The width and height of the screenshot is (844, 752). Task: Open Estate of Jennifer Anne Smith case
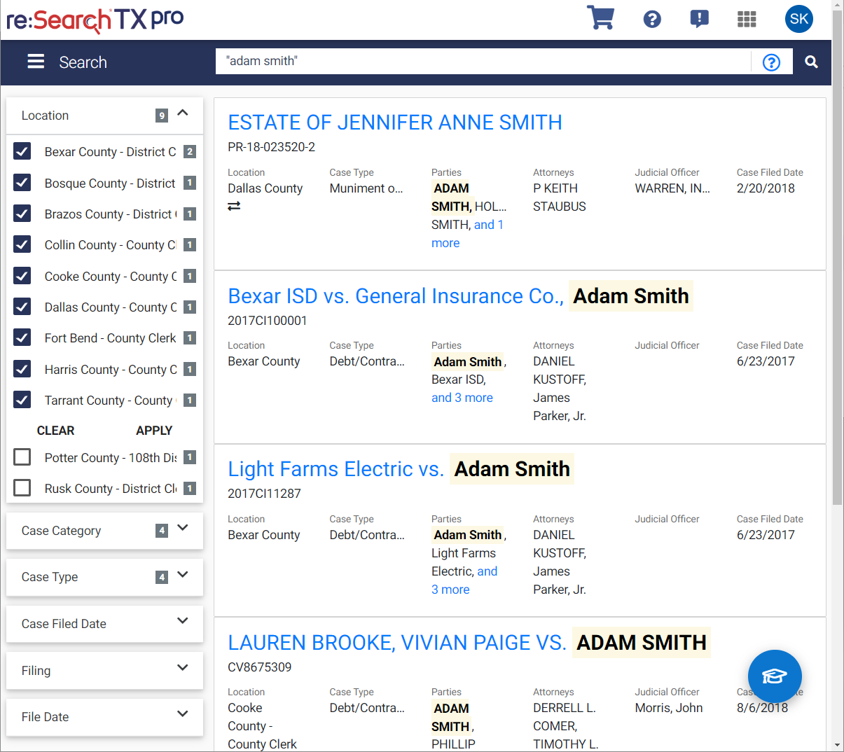[395, 123]
